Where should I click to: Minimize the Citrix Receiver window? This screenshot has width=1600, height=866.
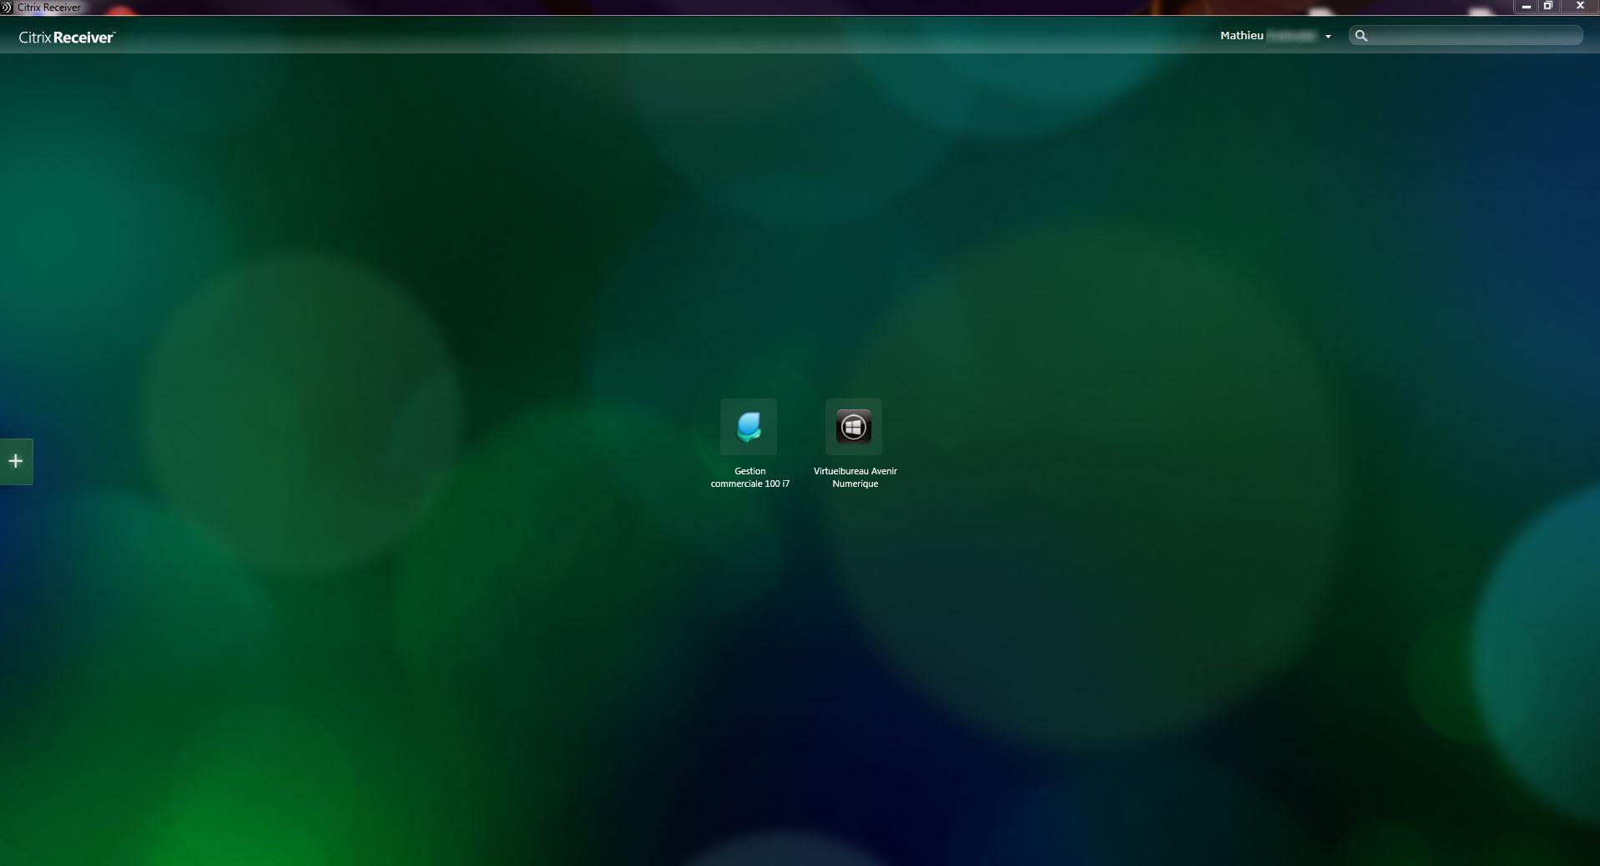coord(1526,6)
